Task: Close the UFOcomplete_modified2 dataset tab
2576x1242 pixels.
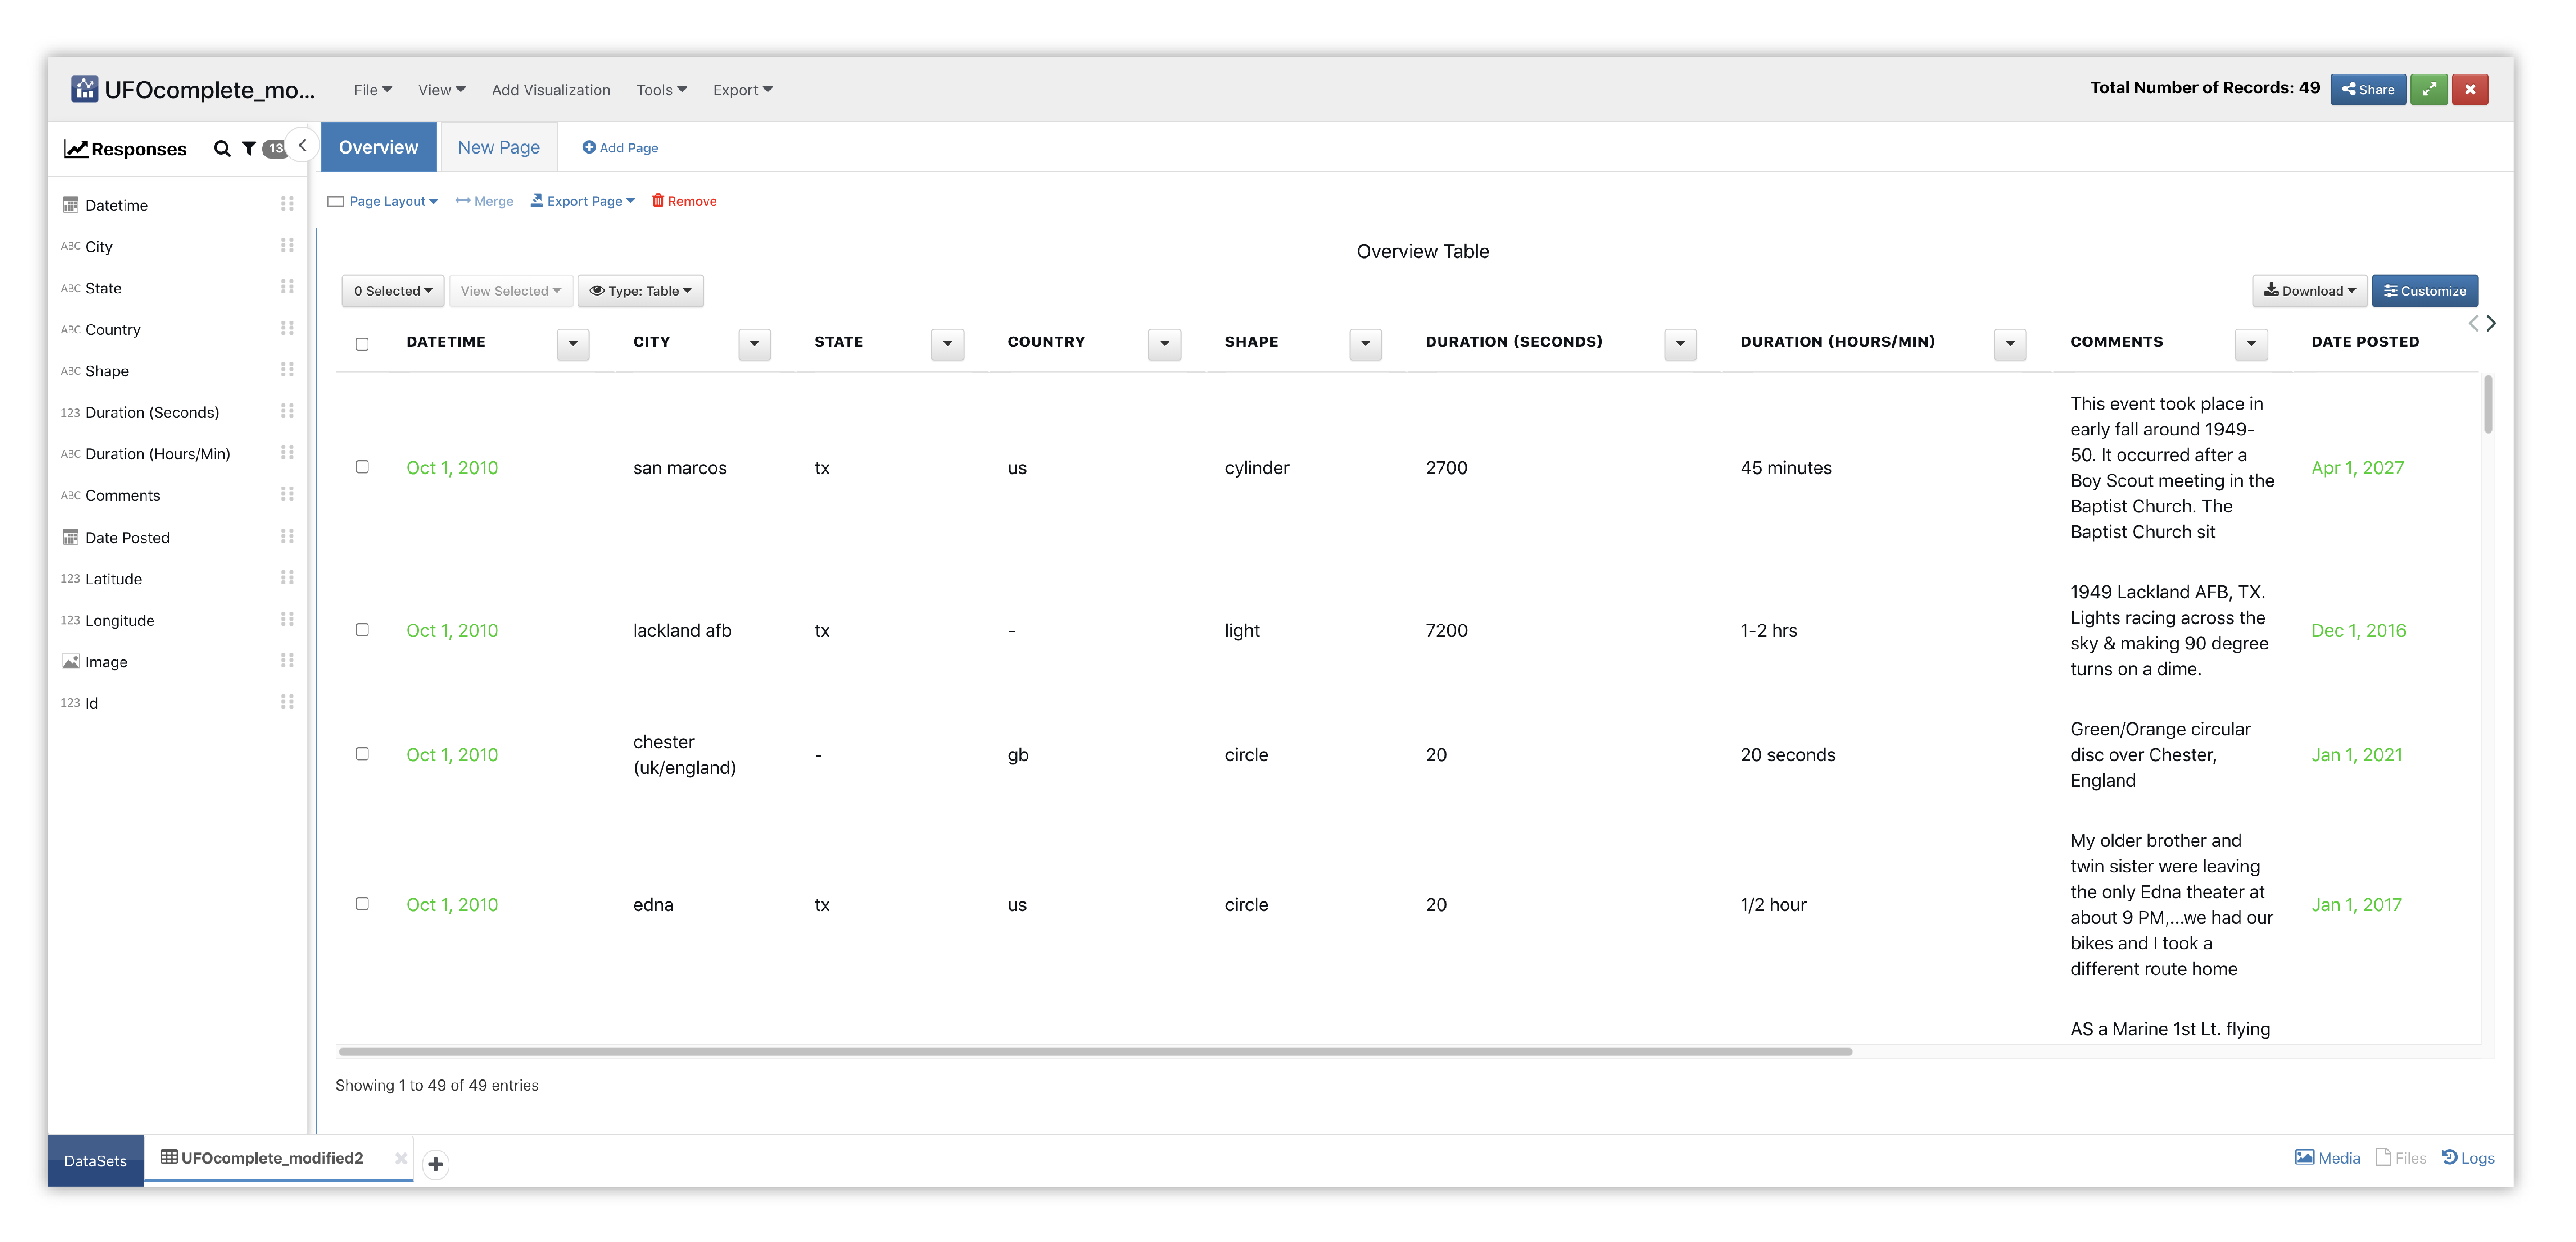Action: click(400, 1158)
